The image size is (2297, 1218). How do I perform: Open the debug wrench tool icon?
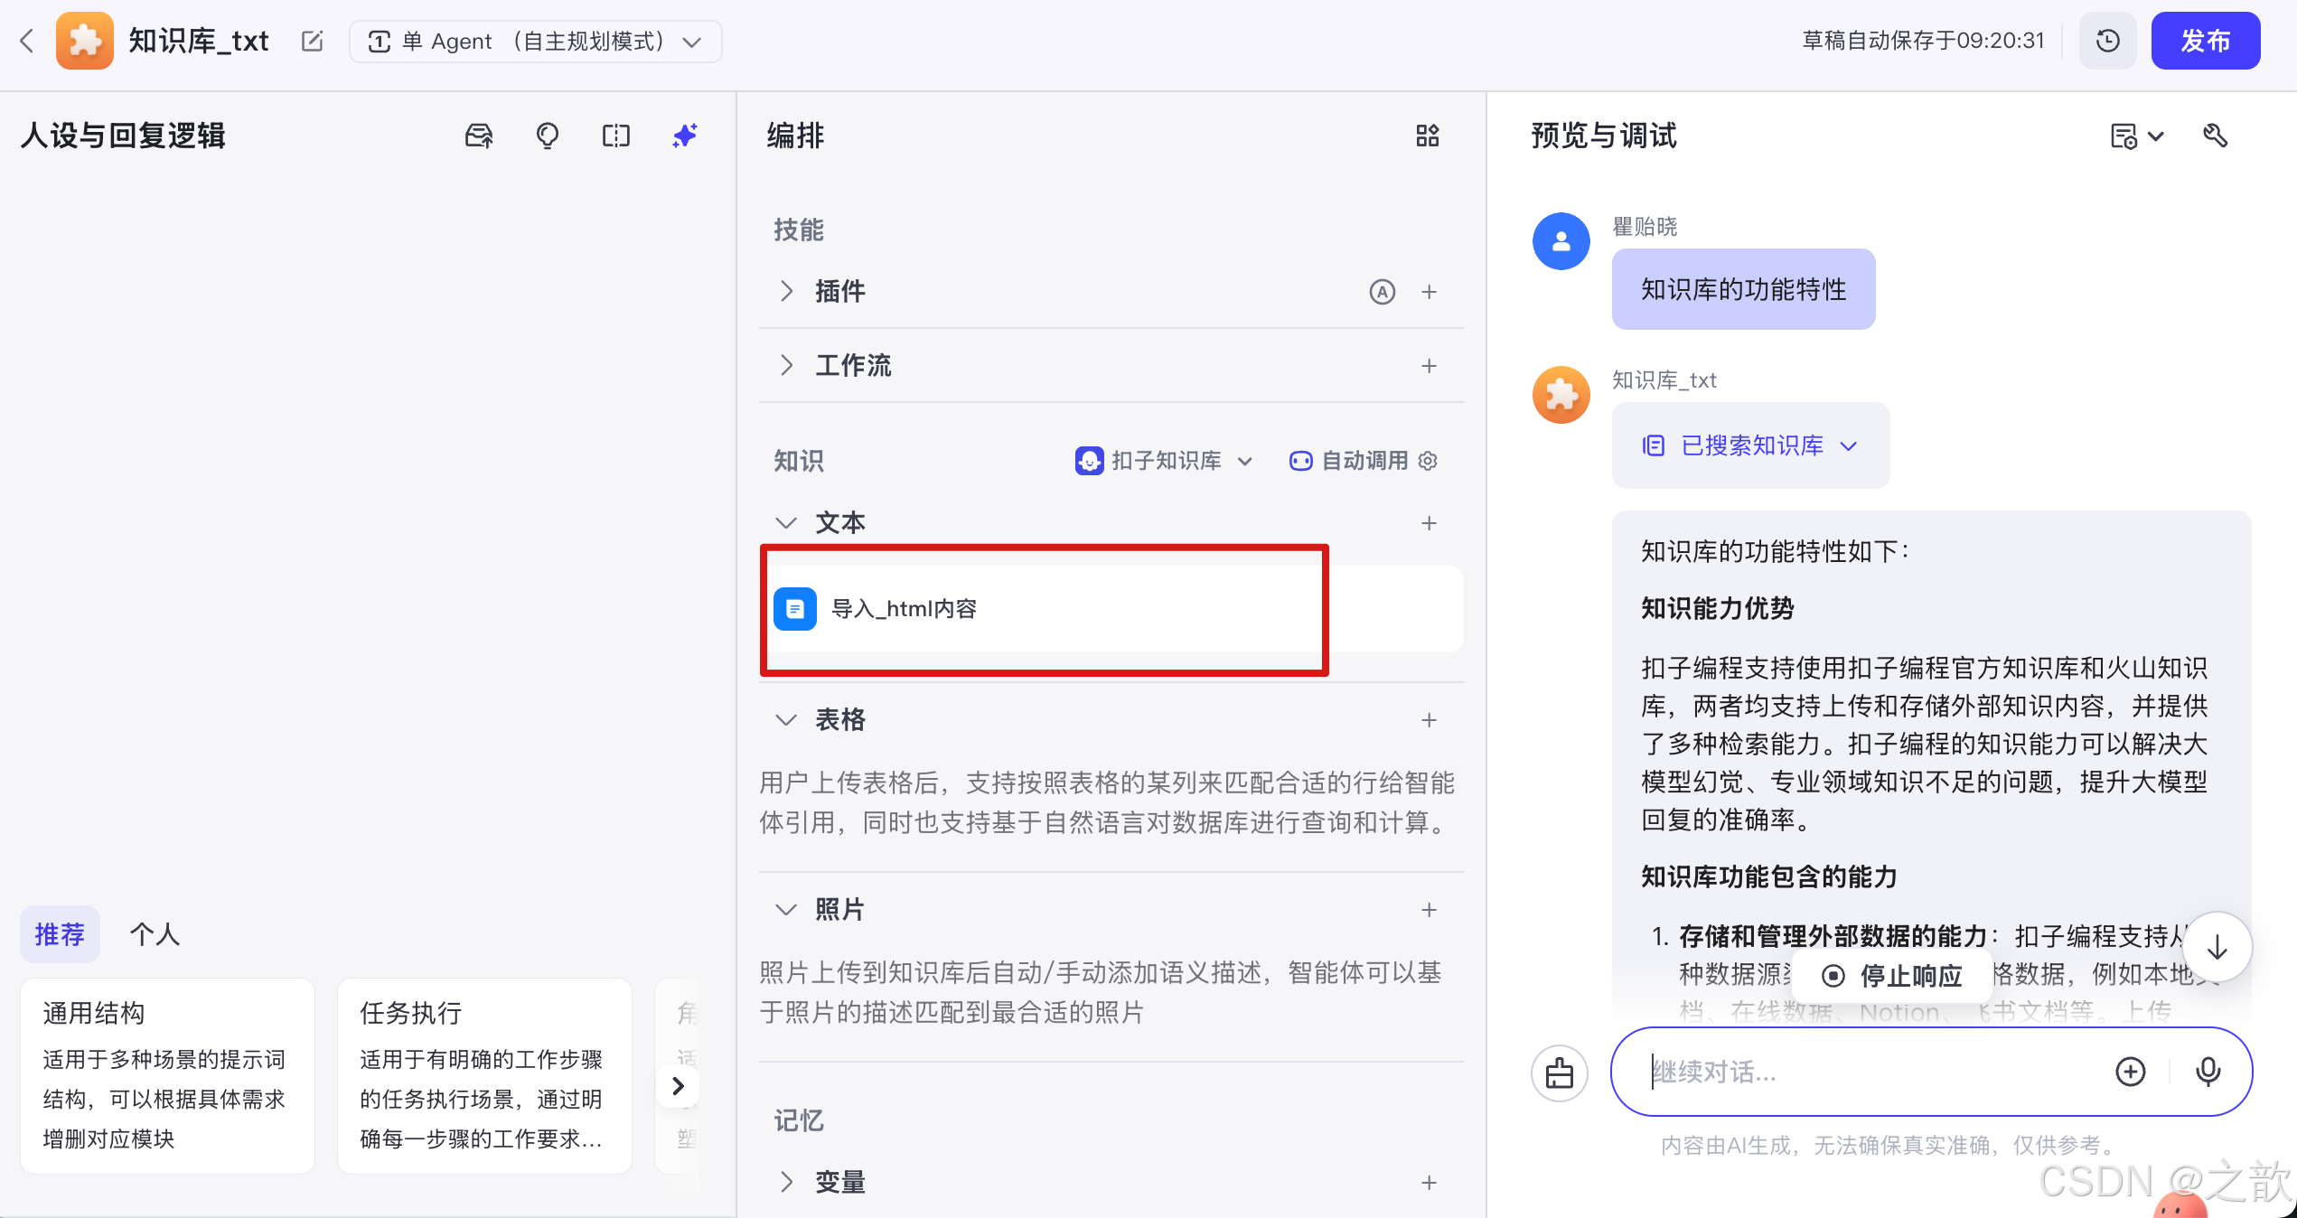[2217, 136]
